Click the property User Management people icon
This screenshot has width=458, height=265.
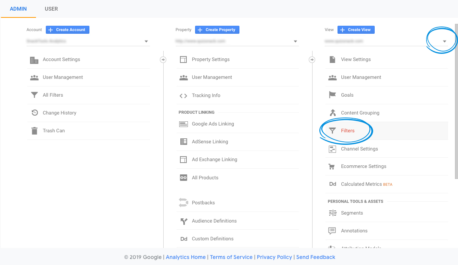pos(183,77)
